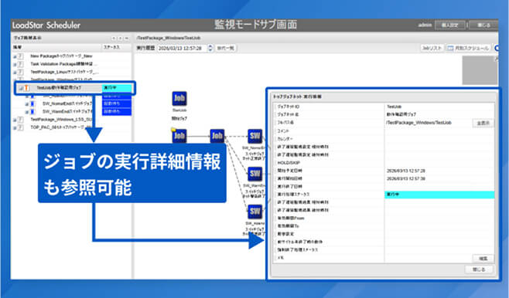Screen dimensions: 509x298
Task: Expand the SW_WarnEnd tree node
Action: coord(27,112)
